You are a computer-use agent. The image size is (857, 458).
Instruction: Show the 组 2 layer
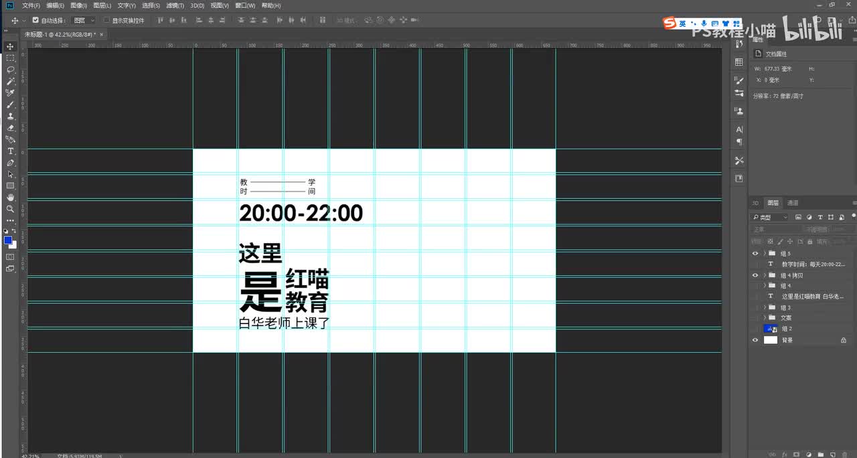(756, 329)
